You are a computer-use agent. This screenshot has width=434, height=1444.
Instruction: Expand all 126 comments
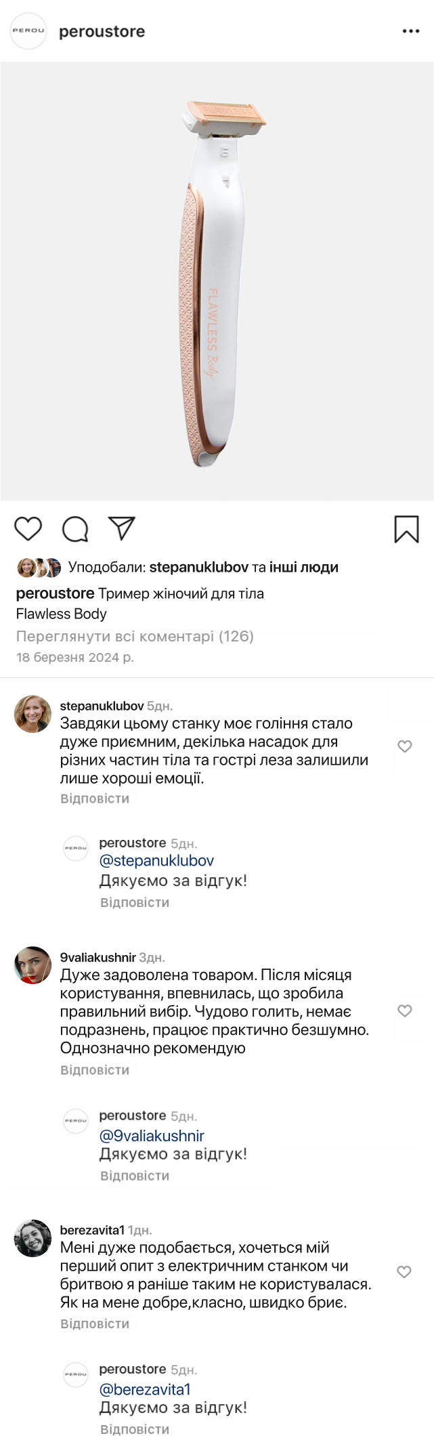135,636
